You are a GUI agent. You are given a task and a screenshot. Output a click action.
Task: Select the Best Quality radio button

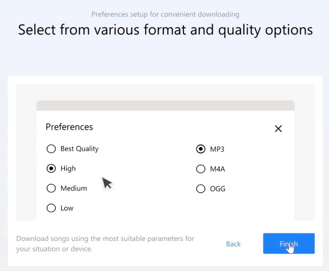(x=51, y=149)
